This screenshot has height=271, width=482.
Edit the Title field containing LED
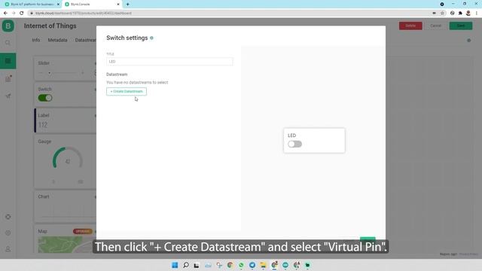pyautogui.click(x=169, y=62)
